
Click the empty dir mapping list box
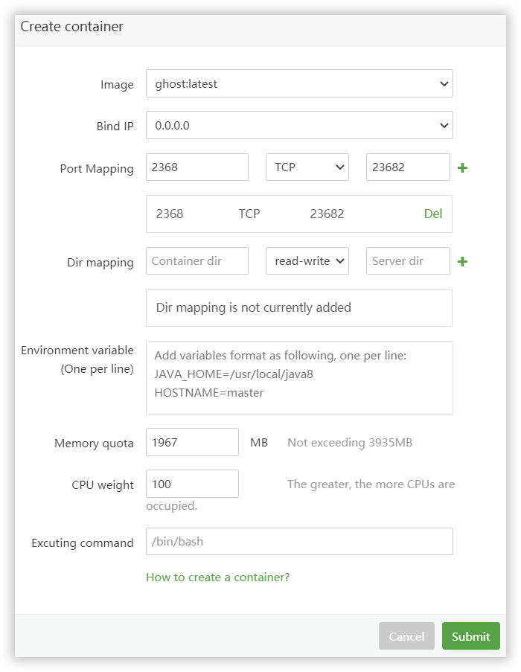298,307
